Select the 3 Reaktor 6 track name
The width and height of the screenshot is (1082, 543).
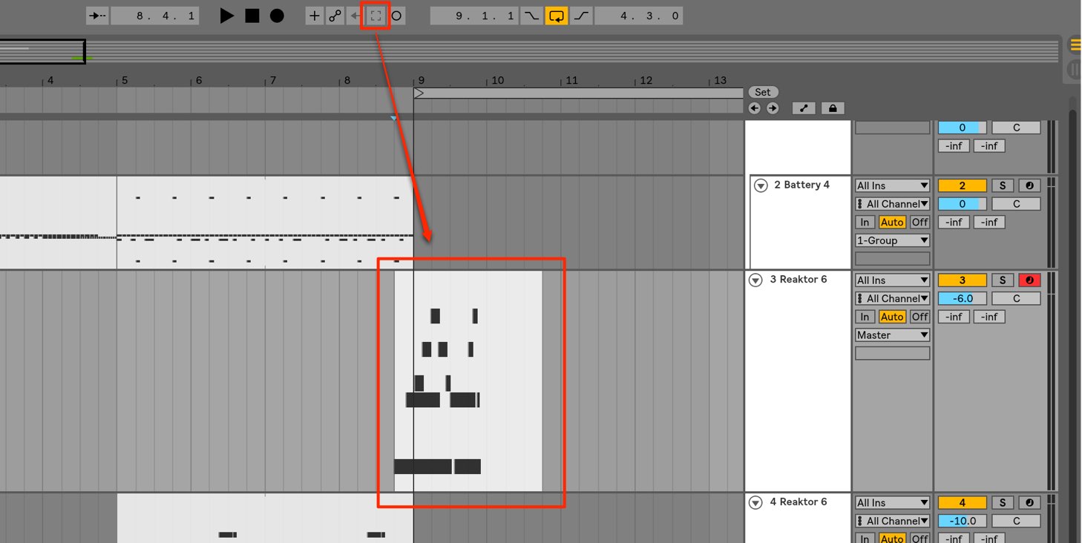[x=798, y=279]
